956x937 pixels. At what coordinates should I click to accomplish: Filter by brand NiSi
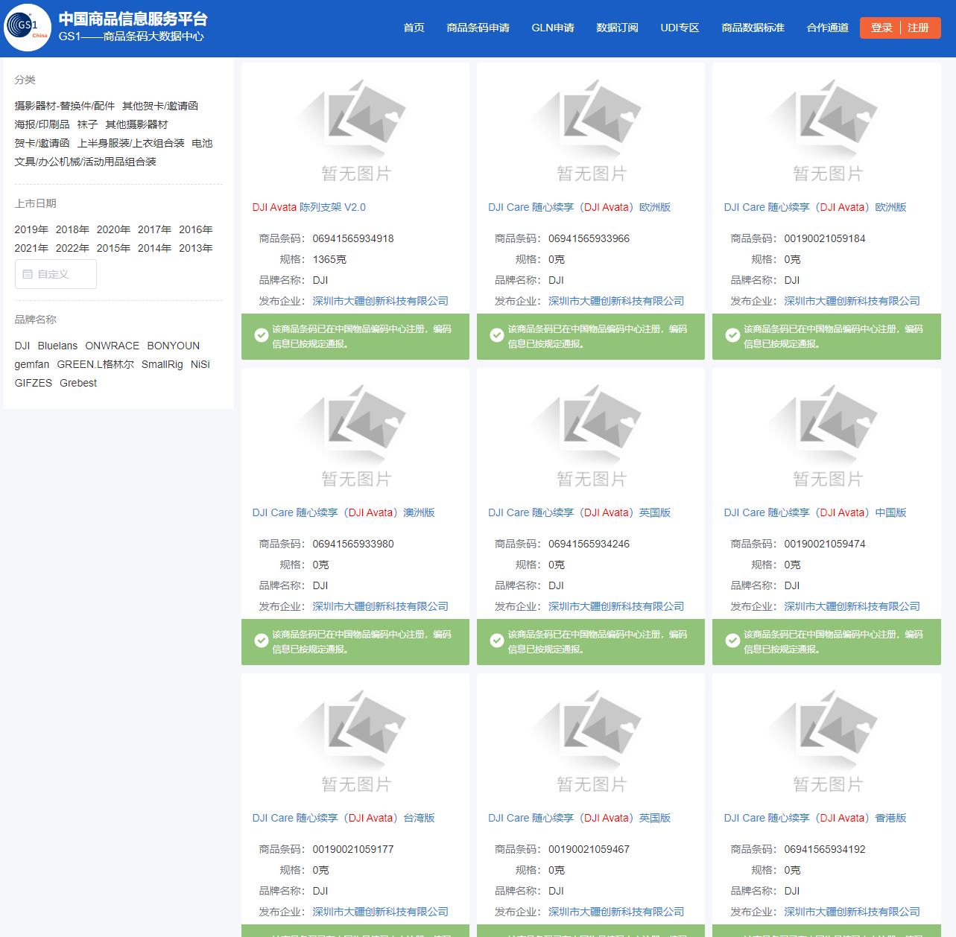200,364
